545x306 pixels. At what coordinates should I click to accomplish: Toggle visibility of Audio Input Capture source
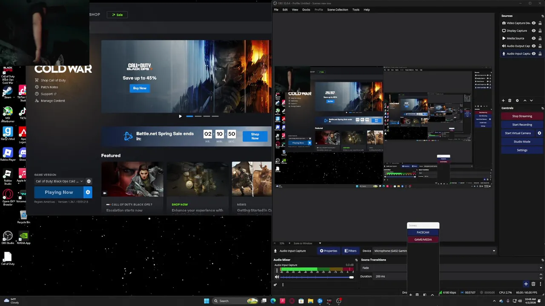click(534, 54)
